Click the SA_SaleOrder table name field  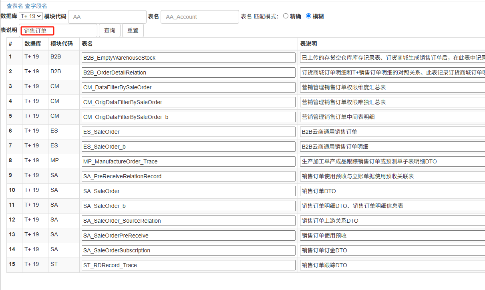(188, 191)
